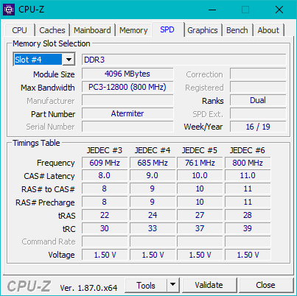
Task: Click the tRC value 33
Action: 153,228
